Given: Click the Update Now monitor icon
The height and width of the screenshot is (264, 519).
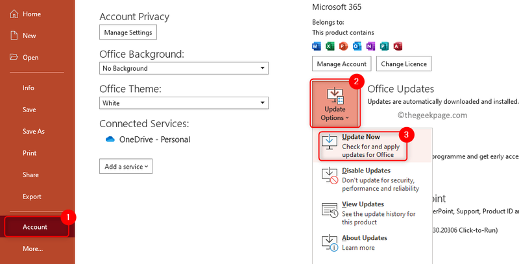Looking at the screenshot, I should pyautogui.click(x=330, y=143).
